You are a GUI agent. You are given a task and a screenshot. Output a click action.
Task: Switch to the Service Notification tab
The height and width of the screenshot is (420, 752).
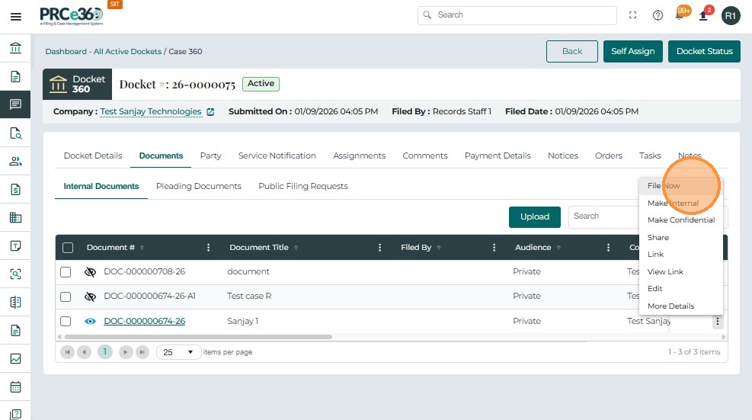tap(277, 156)
